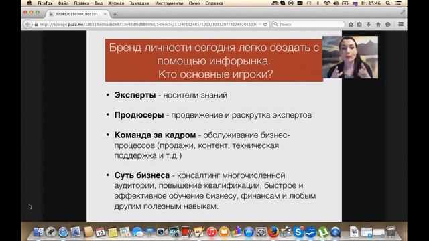429x241 pixels.
Task: Launch Safari compass from the Dock
Action: (x=63, y=232)
